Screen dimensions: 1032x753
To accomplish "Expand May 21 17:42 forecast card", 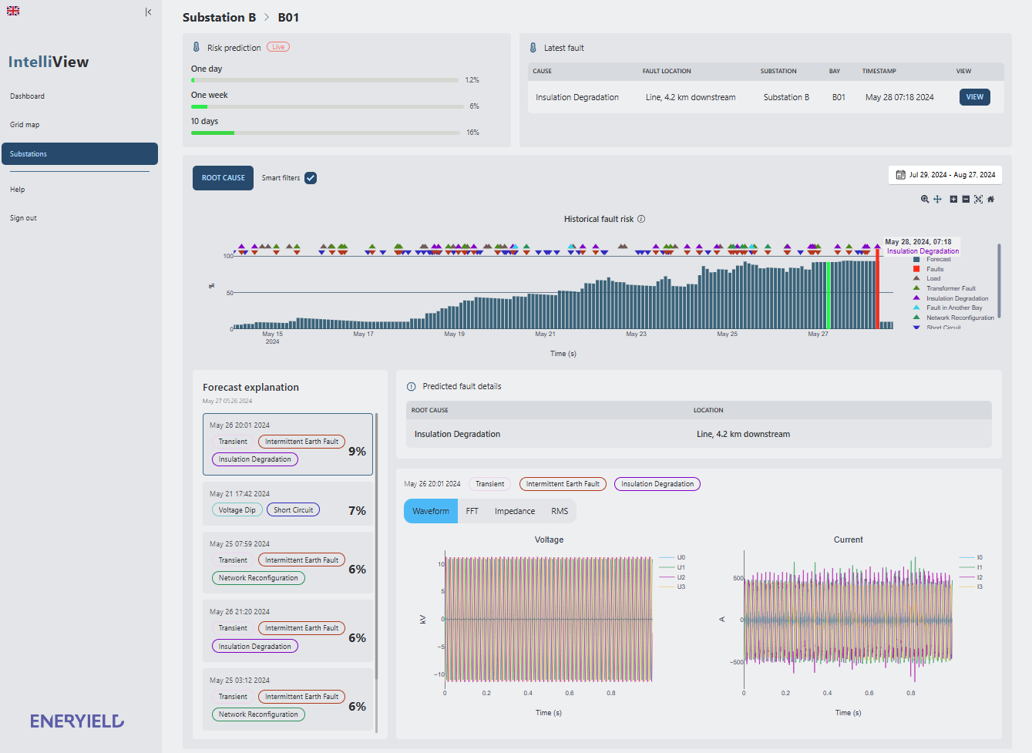I will coord(287,503).
